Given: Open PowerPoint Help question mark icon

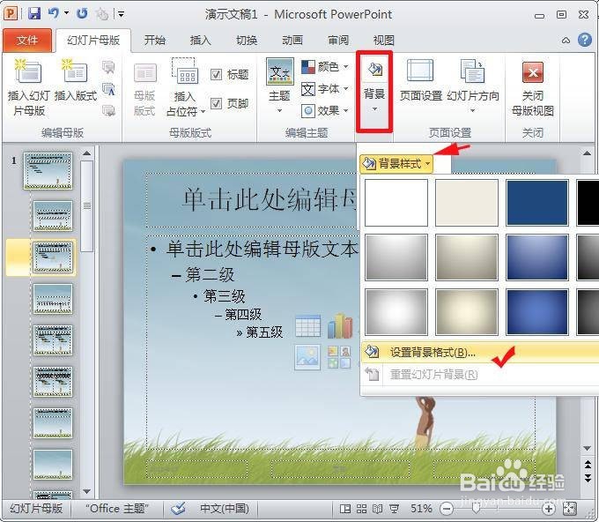Looking at the screenshot, I should [585, 40].
